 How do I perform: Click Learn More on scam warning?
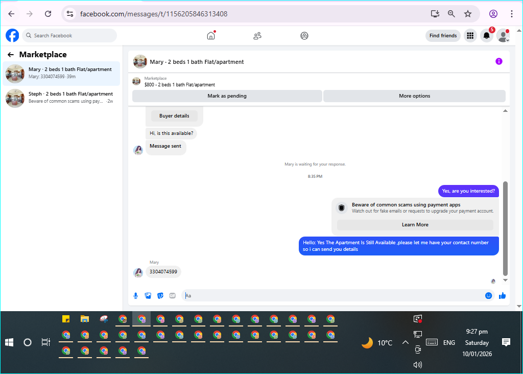coord(415,225)
